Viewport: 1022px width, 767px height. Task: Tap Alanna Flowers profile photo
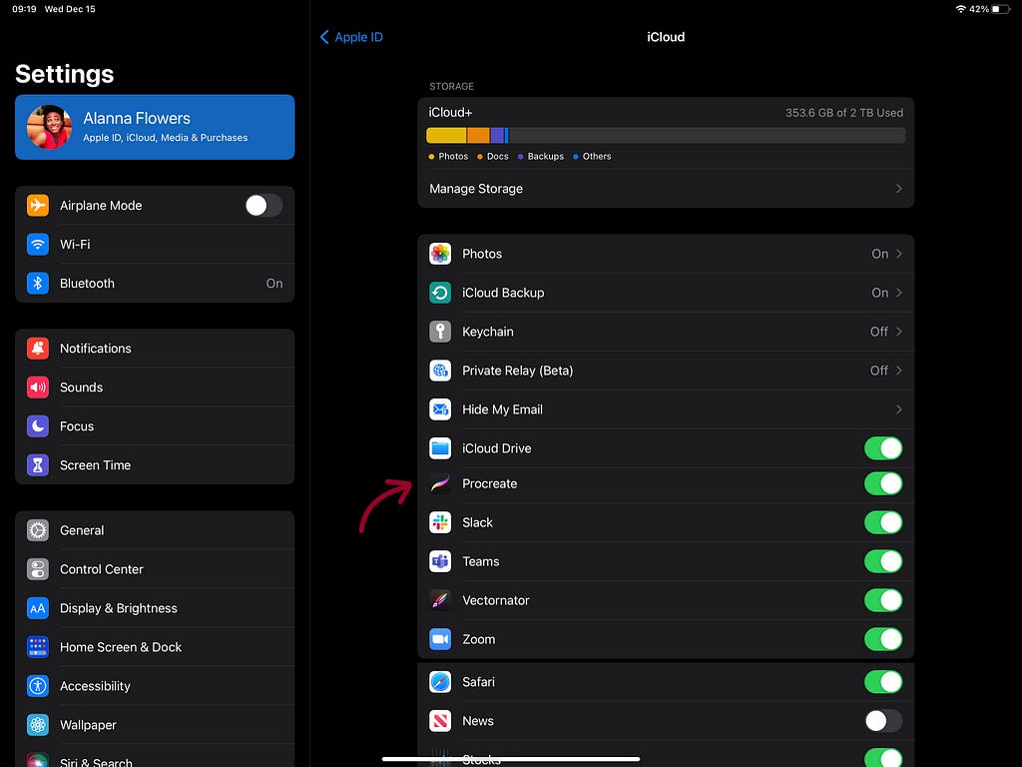[49, 127]
